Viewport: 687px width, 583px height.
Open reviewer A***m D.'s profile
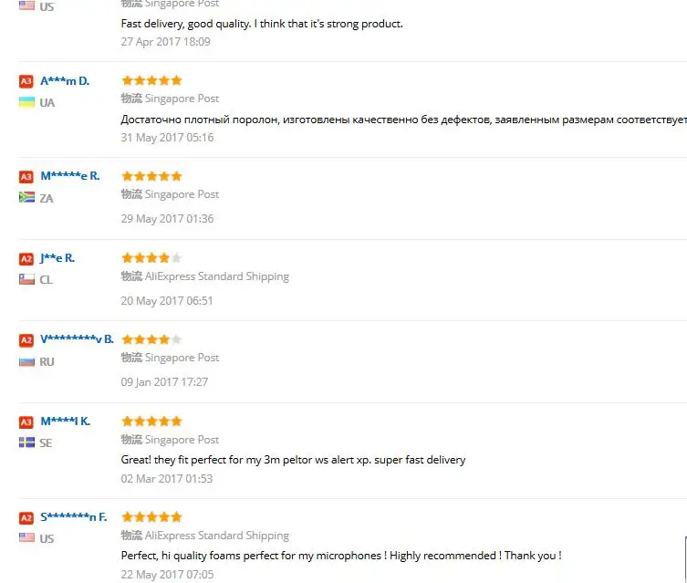click(65, 81)
